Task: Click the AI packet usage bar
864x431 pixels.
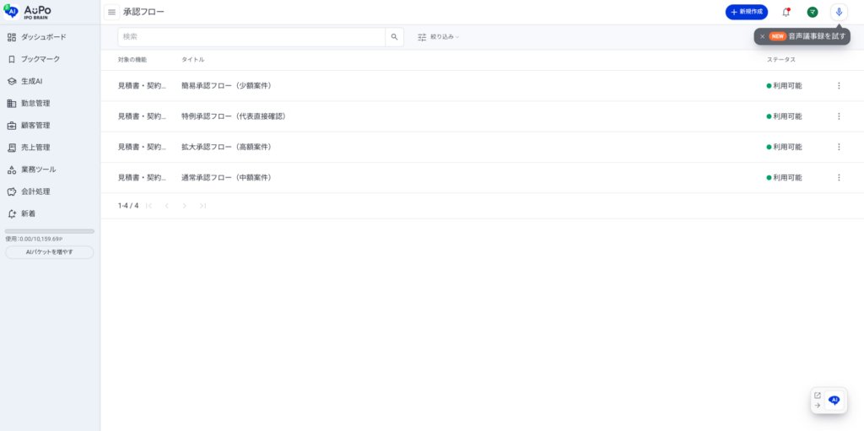Action: coord(50,231)
